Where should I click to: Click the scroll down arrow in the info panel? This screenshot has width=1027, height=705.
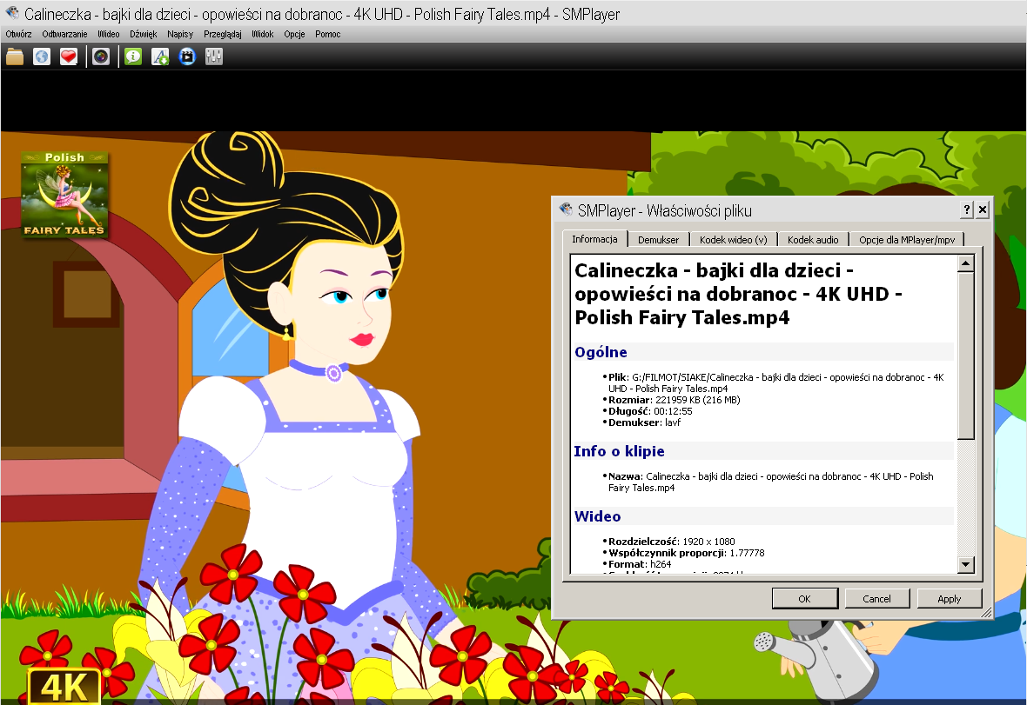[x=965, y=563]
